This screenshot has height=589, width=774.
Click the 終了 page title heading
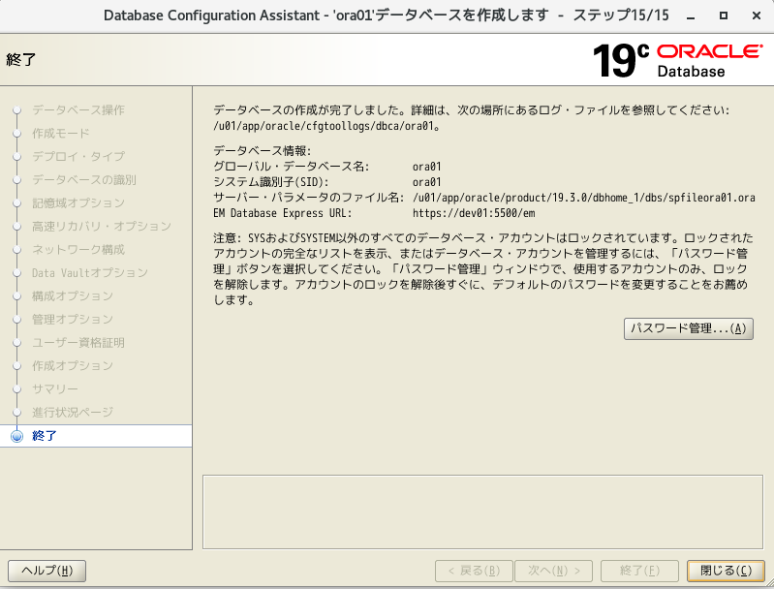point(20,60)
